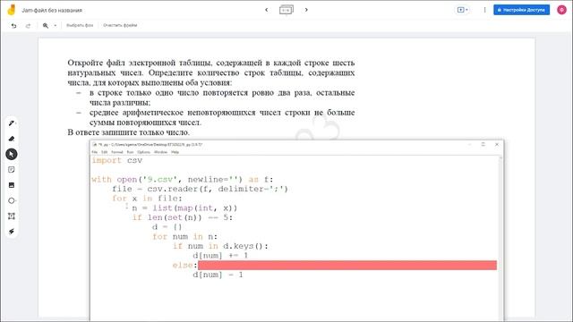Click the zoom magnifier icon
The image size is (573, 322).
click(x=46, y=26)
